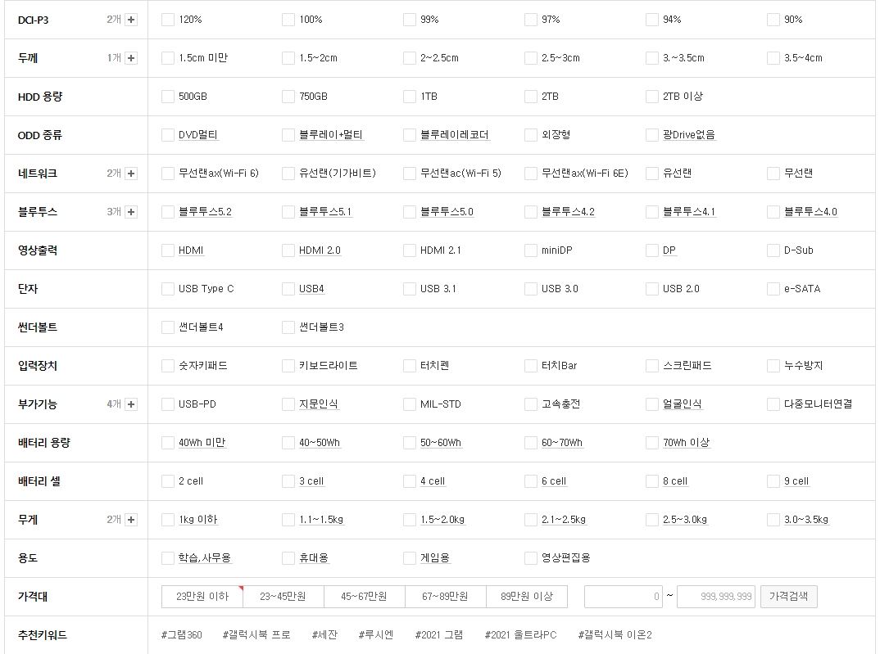Select USB Type C port checkbox

pos(168,289)
